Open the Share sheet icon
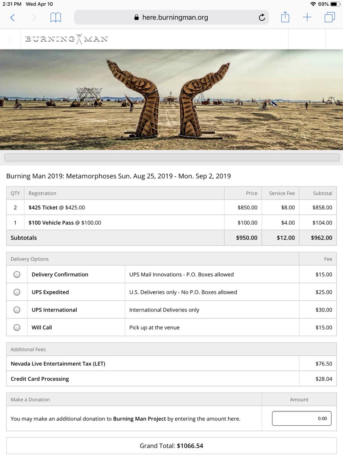The image size is (343, 457). [285, 17]
